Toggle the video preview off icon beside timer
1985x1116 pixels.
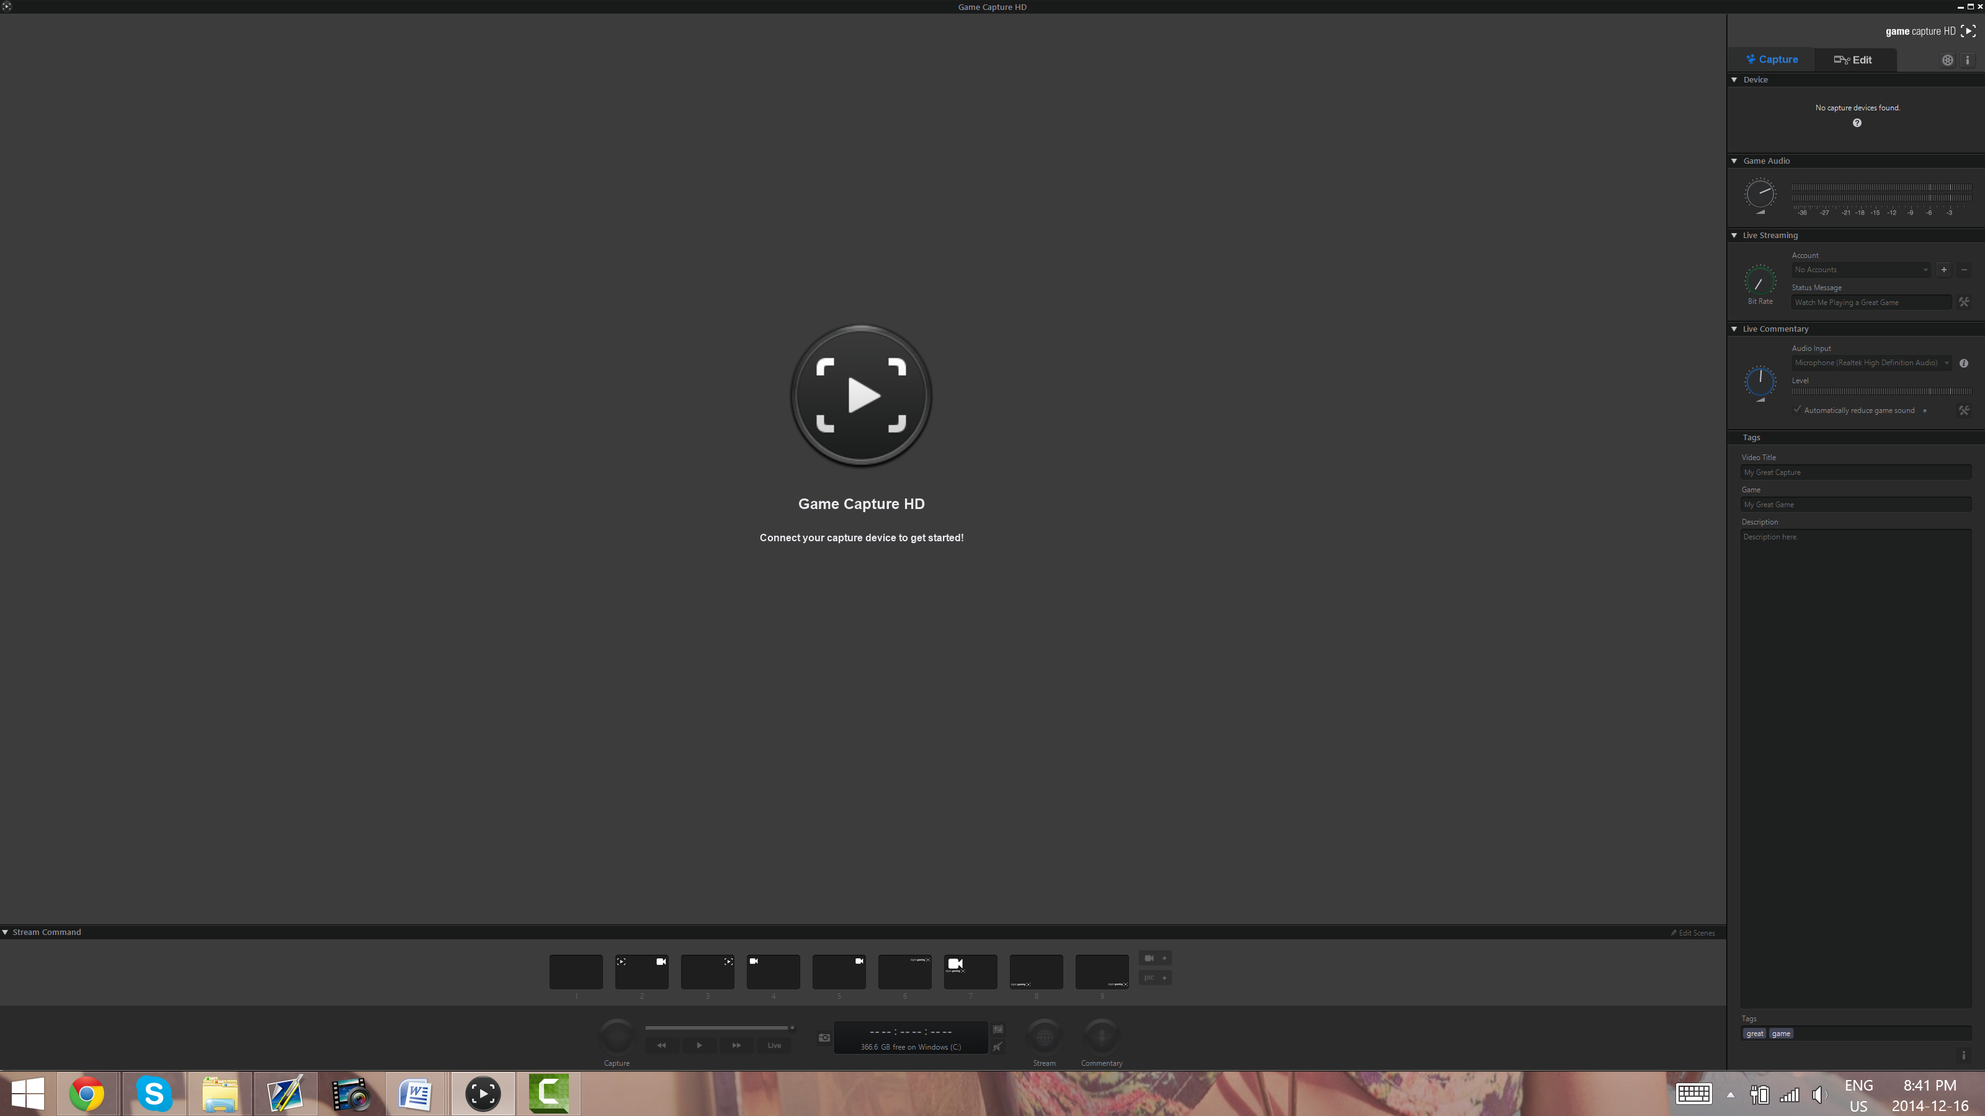point(998,1029)
